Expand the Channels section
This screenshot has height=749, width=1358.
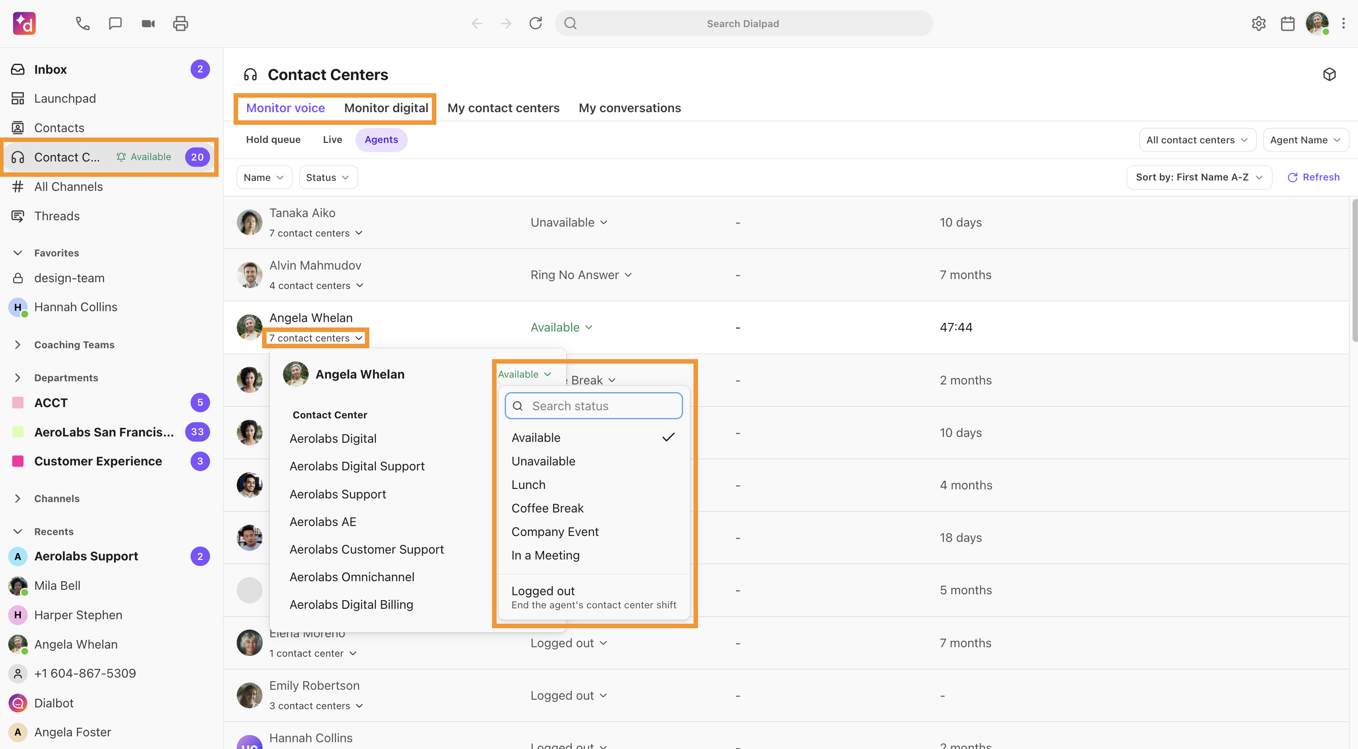[17, 498]
